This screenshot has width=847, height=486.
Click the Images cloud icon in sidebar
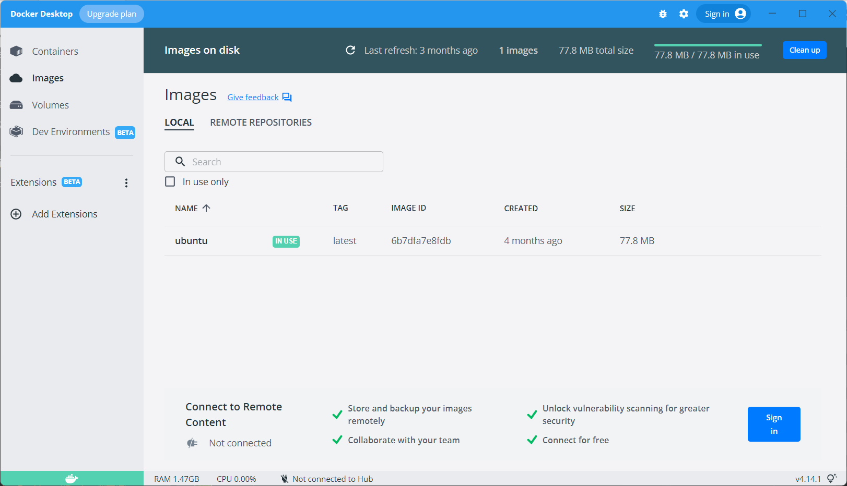[16, 78]
